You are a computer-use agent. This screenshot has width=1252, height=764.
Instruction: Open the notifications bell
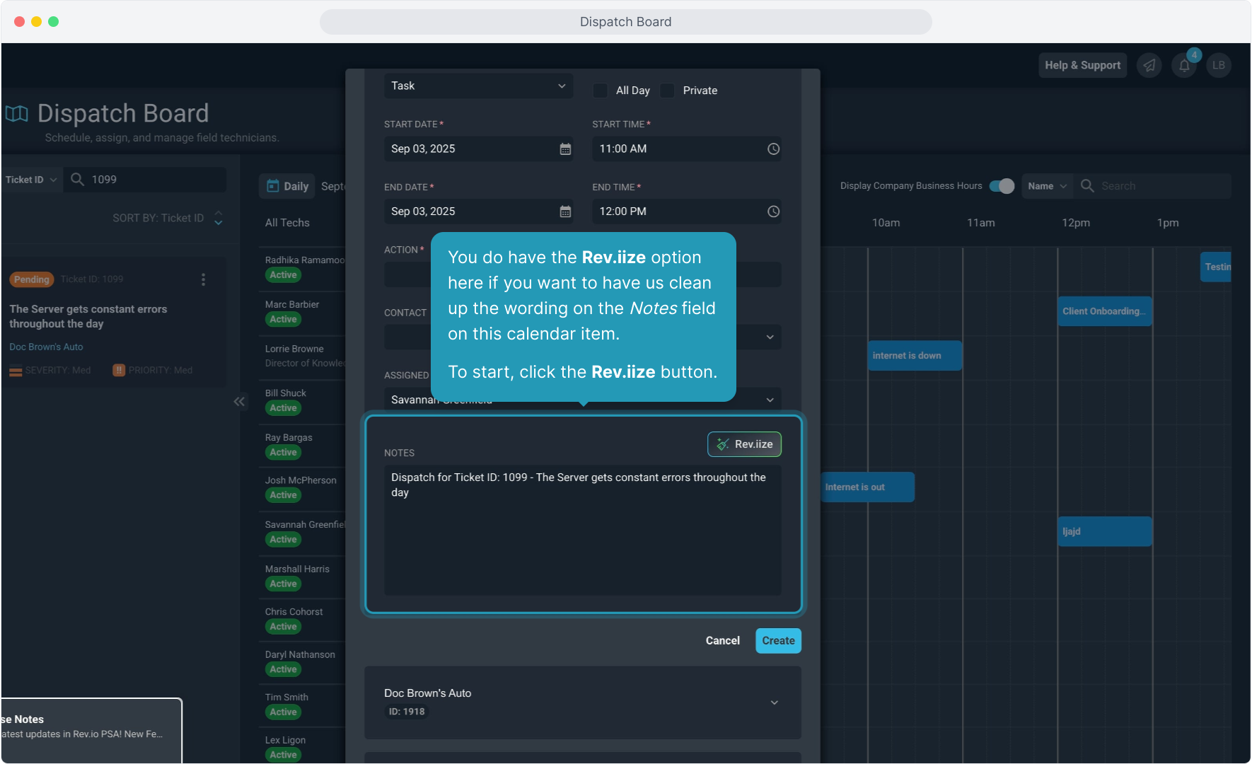click(1184, 66)
